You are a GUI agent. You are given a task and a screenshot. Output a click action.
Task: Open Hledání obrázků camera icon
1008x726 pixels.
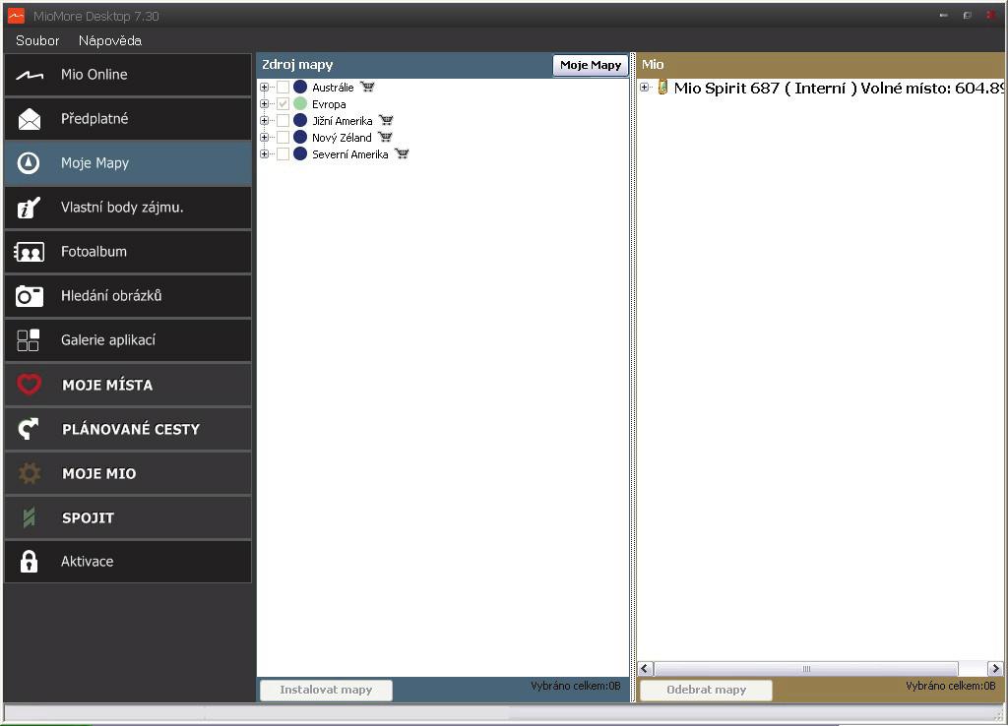[29, 296]
